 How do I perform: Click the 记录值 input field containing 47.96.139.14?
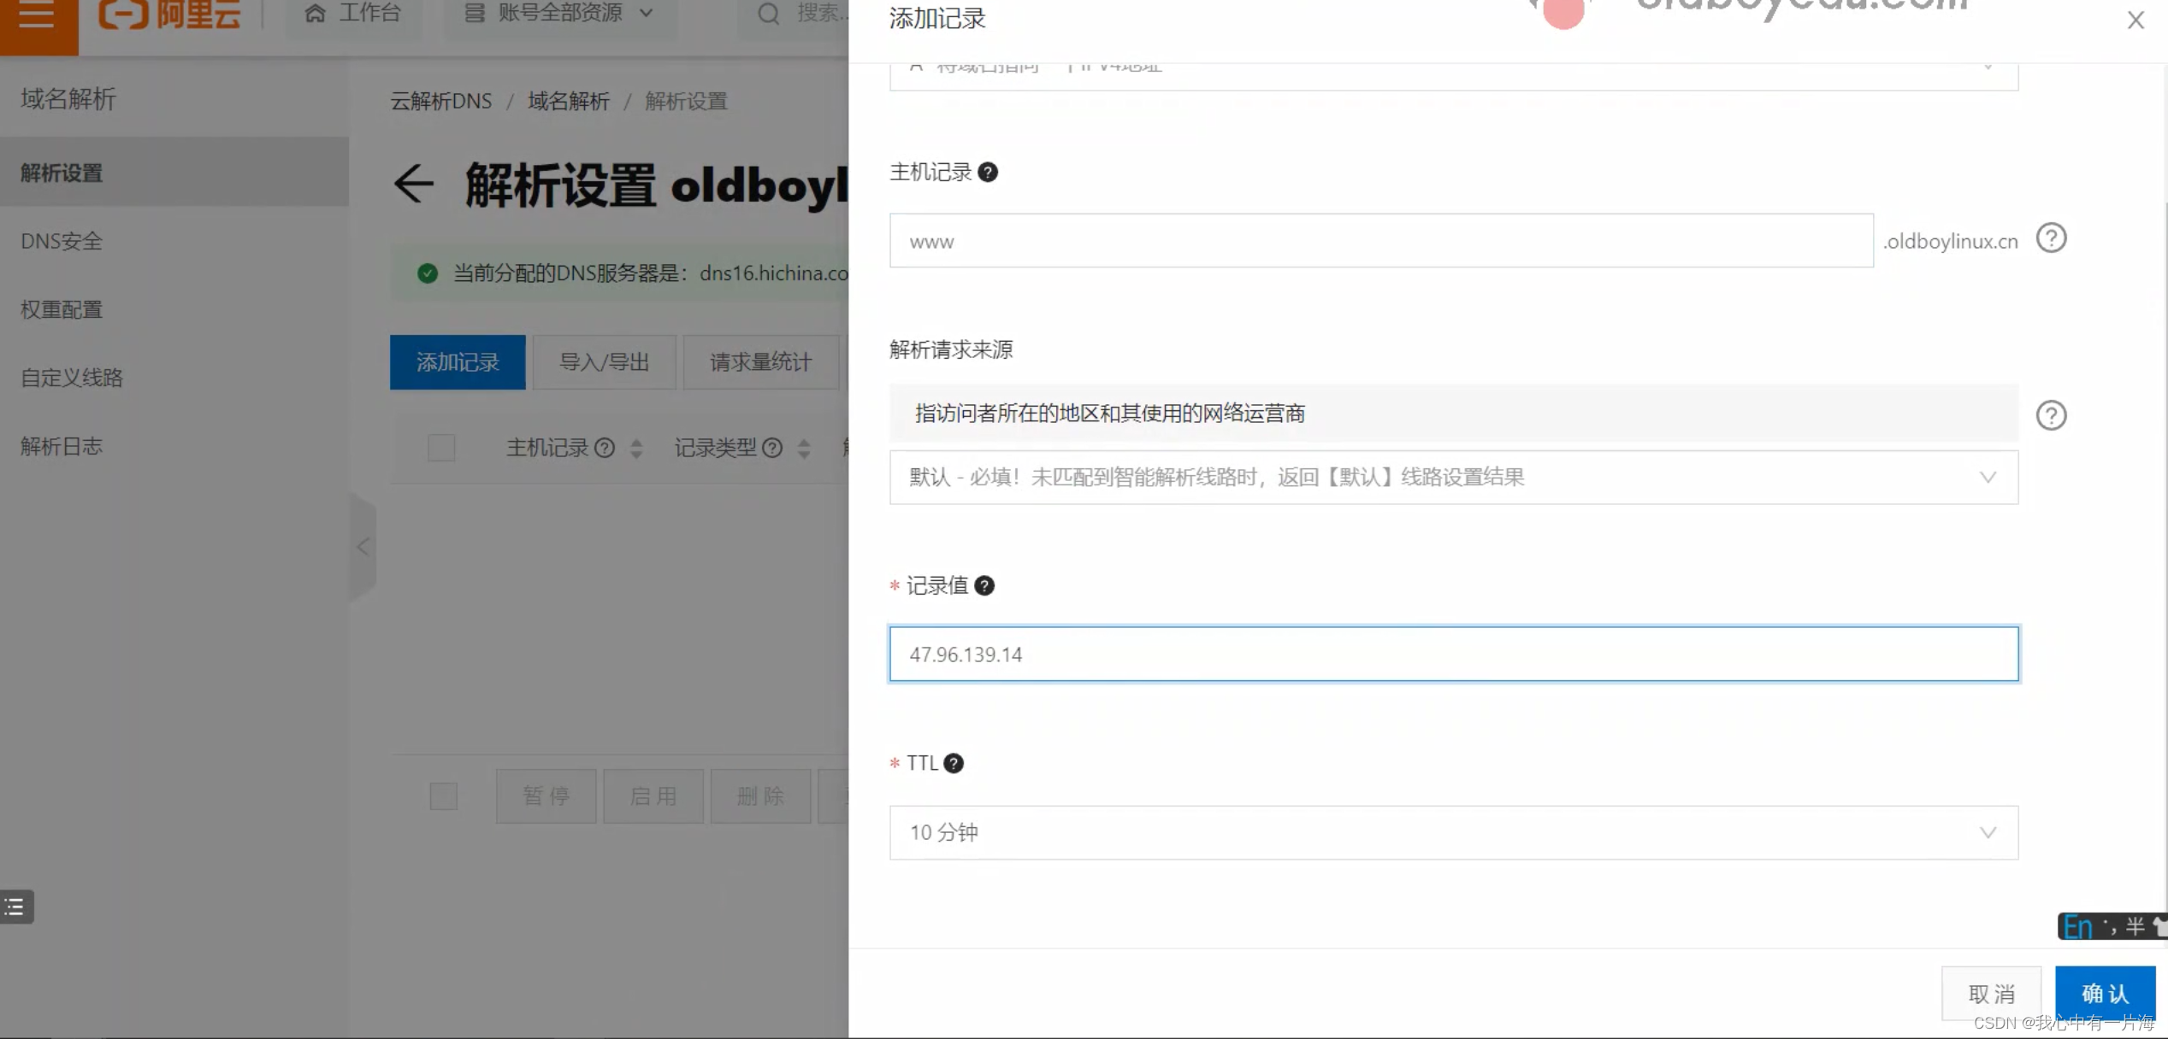[x=1453, y=655]
